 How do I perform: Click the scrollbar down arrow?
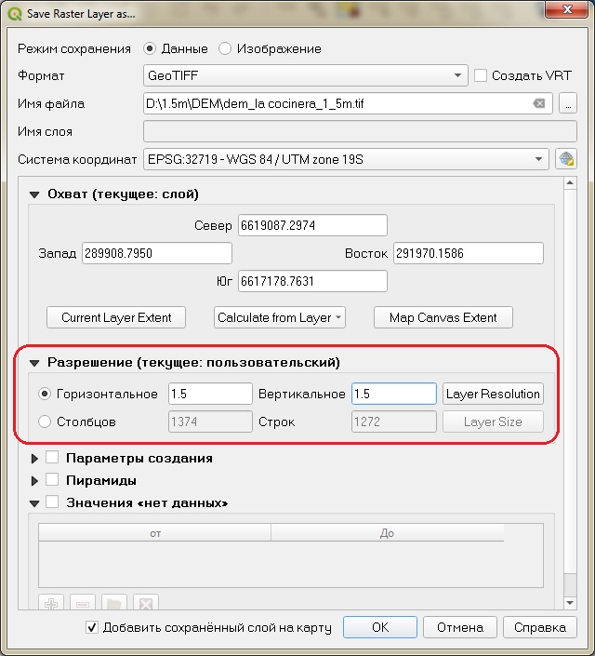[x=570, y=603]
